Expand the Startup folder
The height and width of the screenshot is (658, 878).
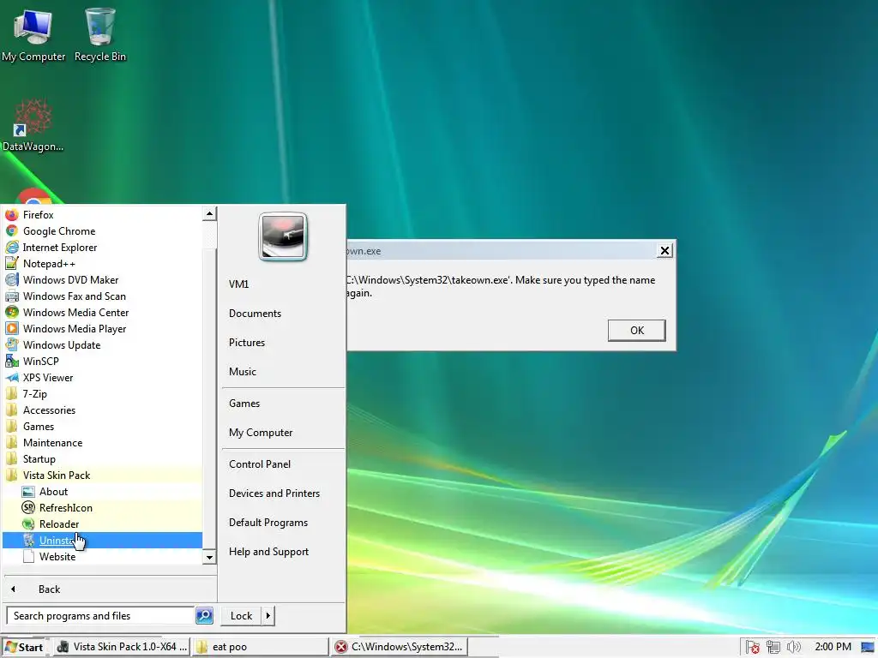coord(103,458)
